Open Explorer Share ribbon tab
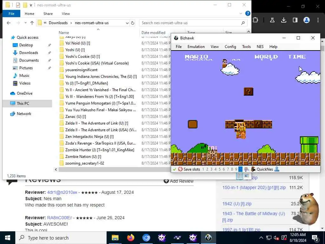This screenshot has width=325, height=244. 48,14
